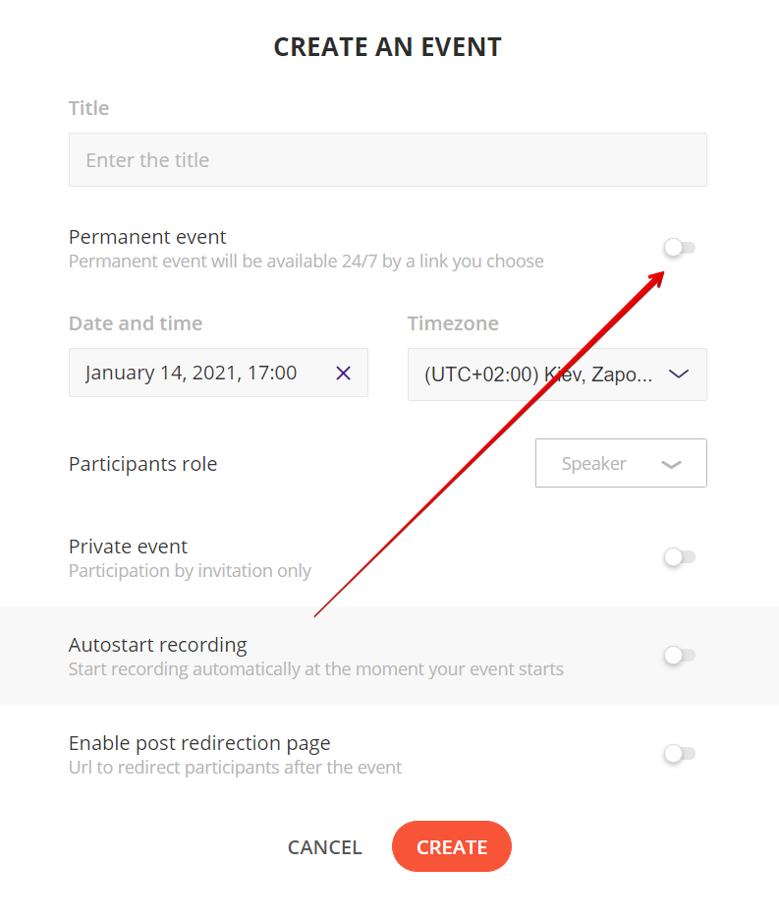Enable post redirection page toggle
This screenshot has width=779, height=923.
680,754
